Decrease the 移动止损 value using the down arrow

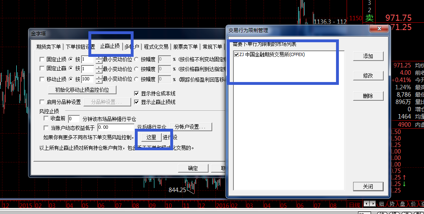(x=99, y=81)
